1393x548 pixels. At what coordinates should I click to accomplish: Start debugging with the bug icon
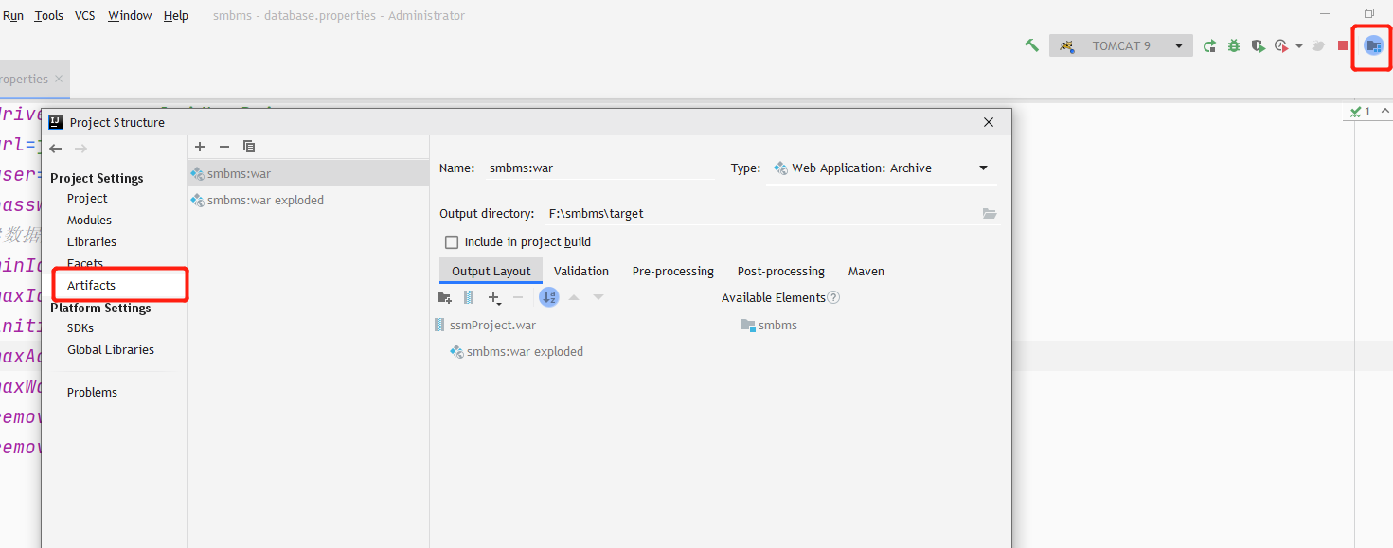tap(1234, 45)
